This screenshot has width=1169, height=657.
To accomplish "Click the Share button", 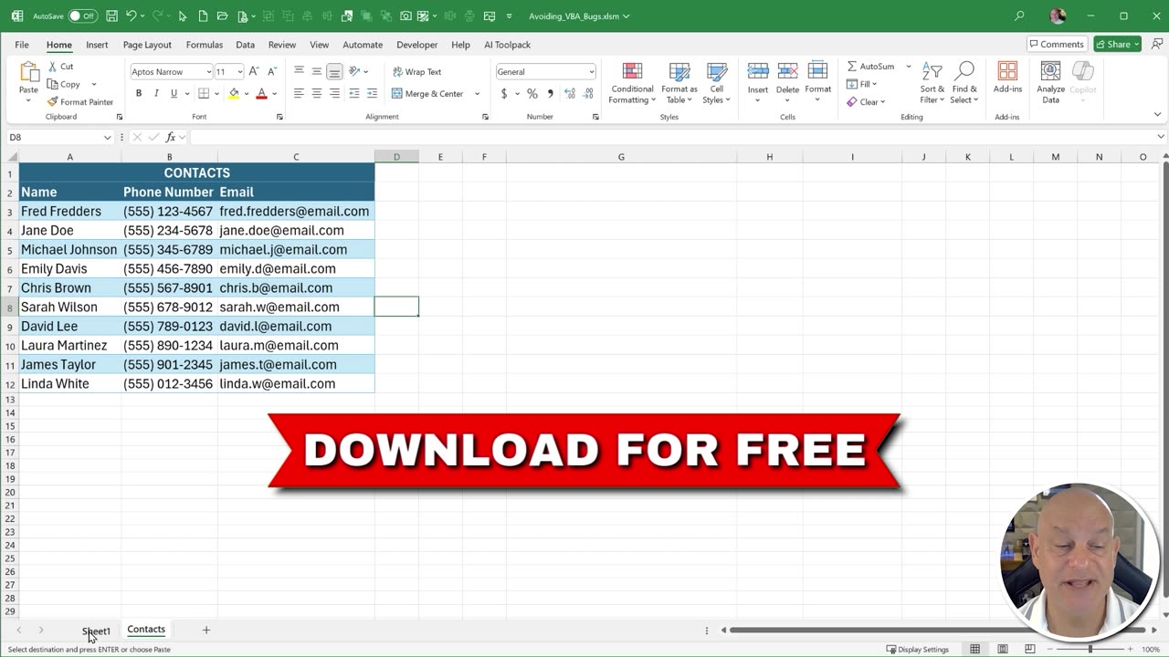I will point(1118,44).
